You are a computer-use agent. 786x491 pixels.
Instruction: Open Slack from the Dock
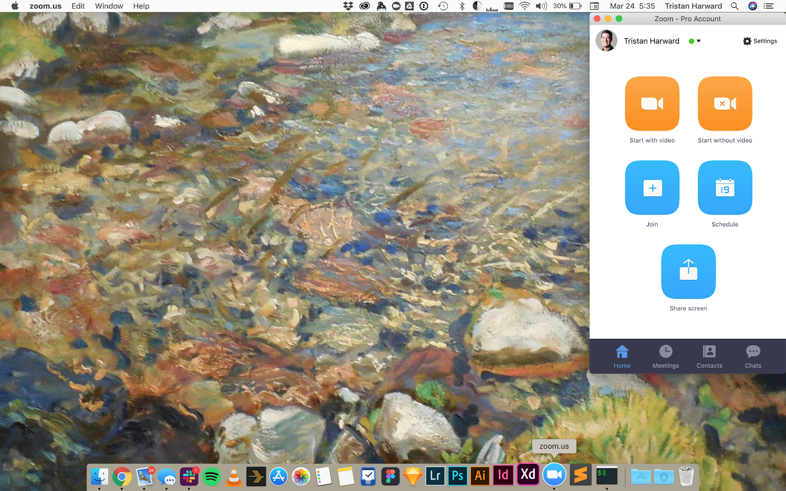(189, 476)
